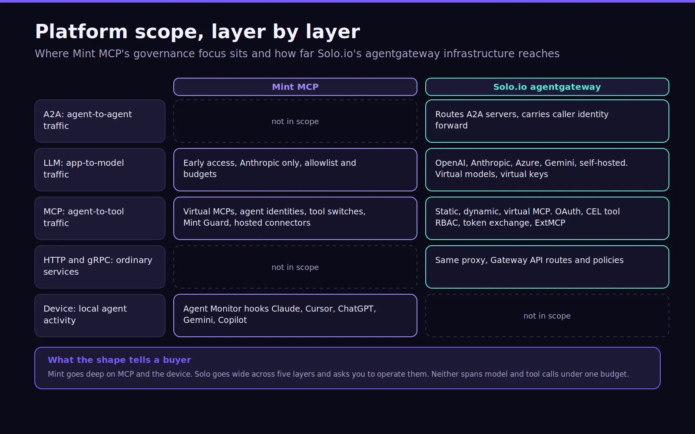Click the 'Platform scope, layer by layer' title

[198, 32]
